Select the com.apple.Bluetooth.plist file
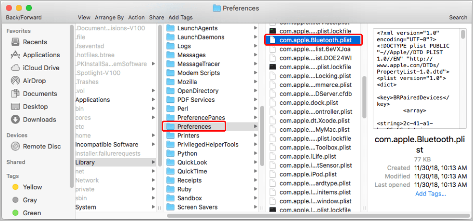This screenshot has width=473, height=221. click(x=313, y=40)
